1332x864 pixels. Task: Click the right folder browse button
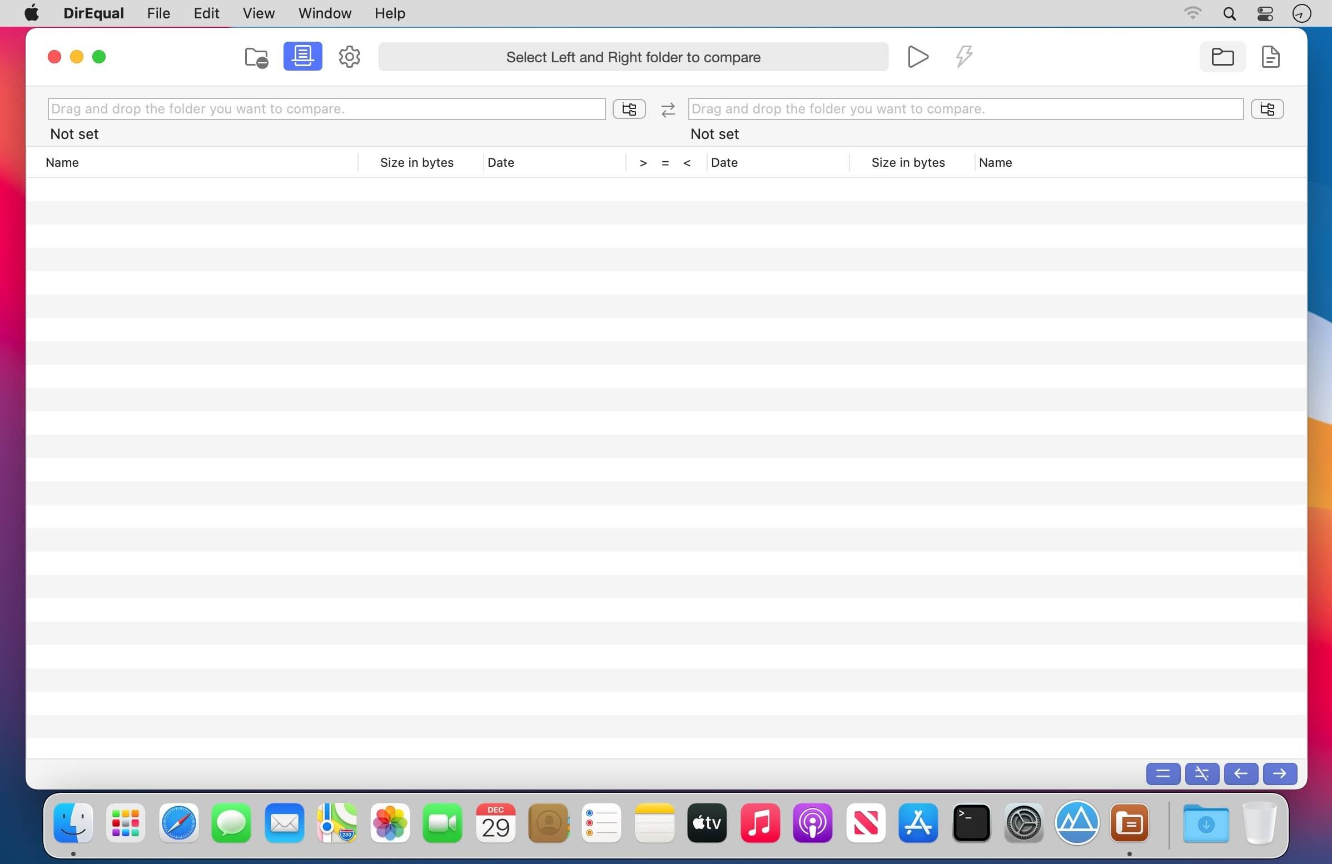click(1266, 109)
